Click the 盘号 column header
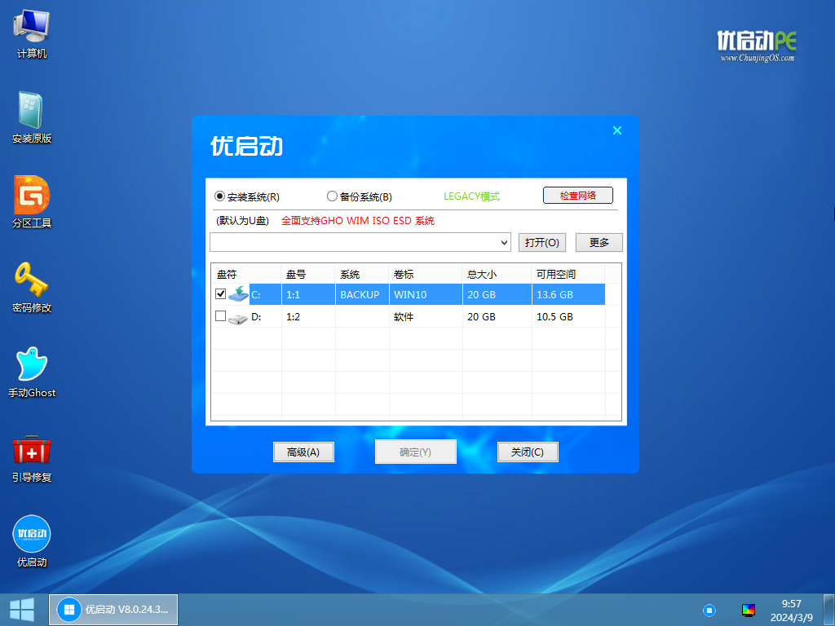835x626 pixels. tap(308, 274)
